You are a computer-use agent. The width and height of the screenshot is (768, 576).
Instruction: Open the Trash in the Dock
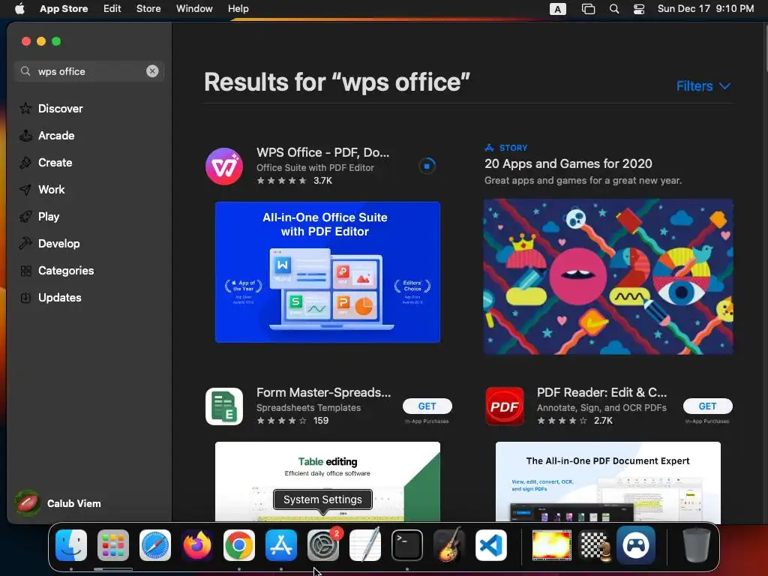(697, 545)
